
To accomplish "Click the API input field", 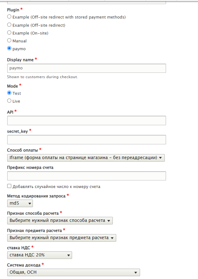I will coord(86,120).
